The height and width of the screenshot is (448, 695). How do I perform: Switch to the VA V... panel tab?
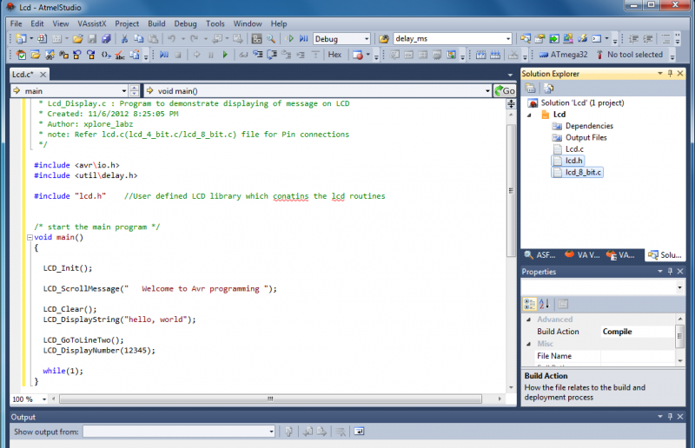[582, 254]
